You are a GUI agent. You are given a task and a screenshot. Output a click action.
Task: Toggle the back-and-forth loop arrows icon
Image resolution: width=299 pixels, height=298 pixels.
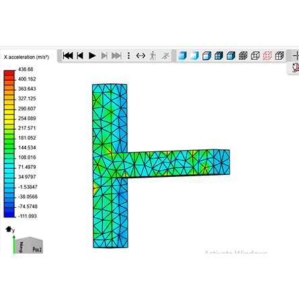click(x=140, y=55)
